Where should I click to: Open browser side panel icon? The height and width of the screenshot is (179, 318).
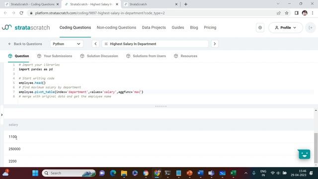tap(296, 13)
